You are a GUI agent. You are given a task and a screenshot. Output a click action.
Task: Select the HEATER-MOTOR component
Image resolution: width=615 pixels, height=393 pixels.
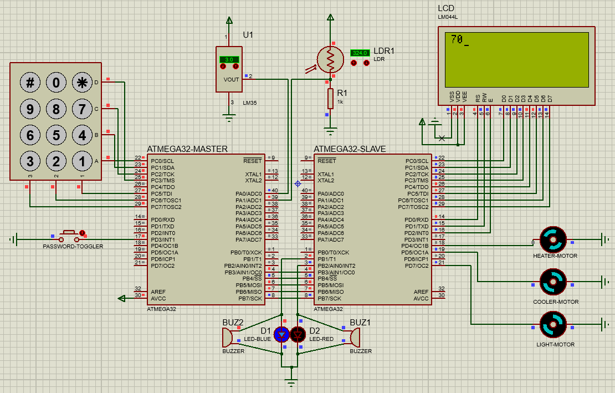coord(552,238)
